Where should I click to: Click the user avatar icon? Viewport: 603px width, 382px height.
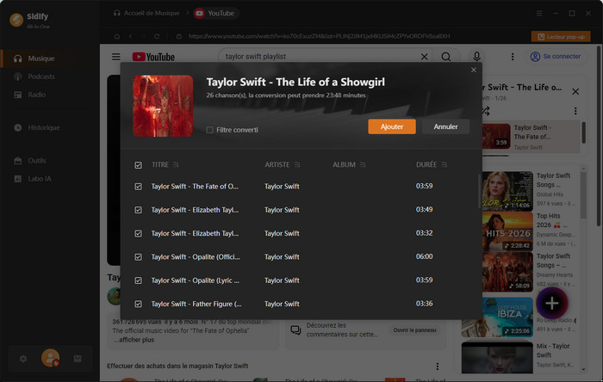(50, 358)
